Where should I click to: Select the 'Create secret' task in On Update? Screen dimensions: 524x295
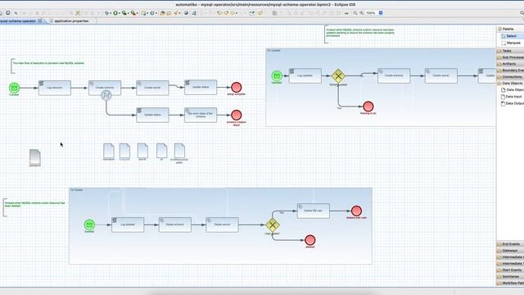click(x=441, y=75)
